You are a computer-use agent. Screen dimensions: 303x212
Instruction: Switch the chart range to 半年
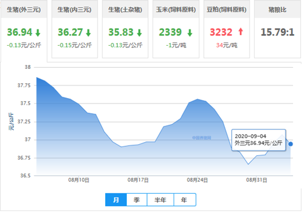160,200
